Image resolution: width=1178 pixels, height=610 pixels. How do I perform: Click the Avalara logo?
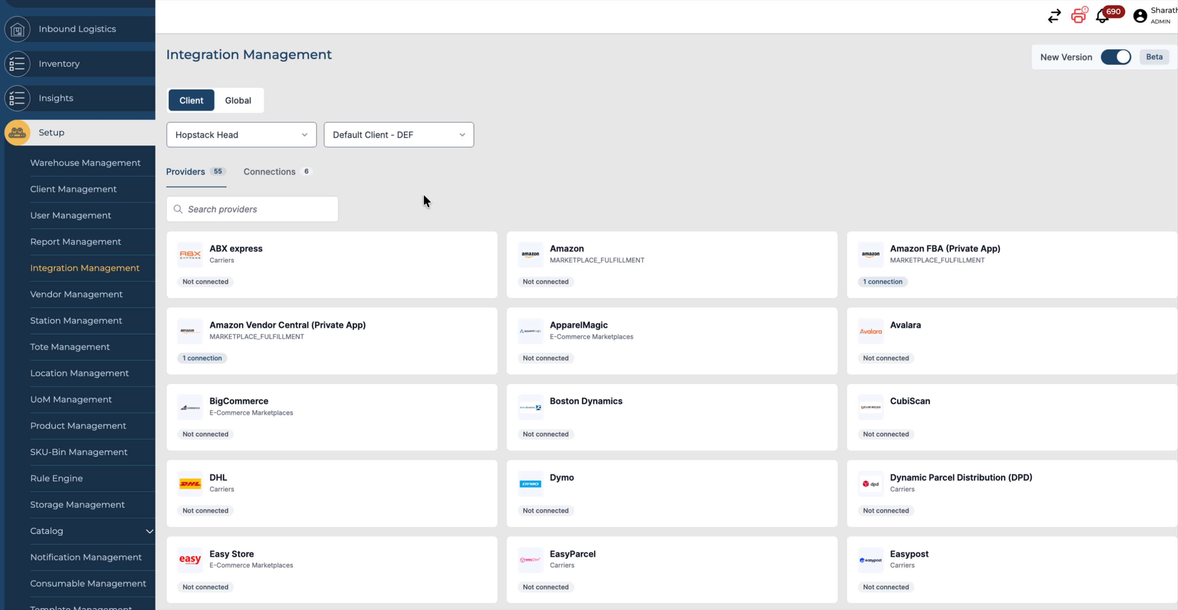(870, 331)
